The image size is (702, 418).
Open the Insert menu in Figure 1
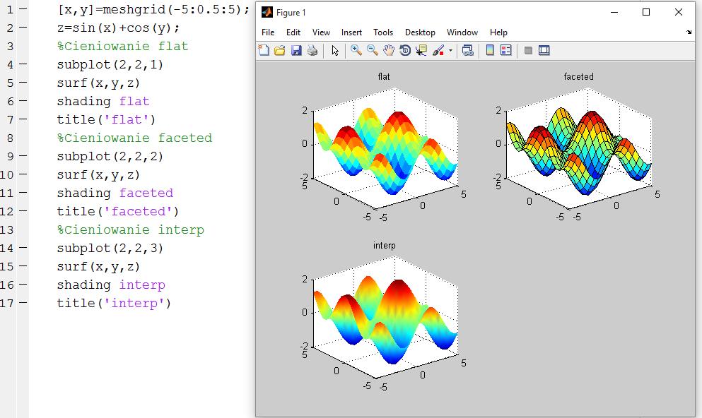click(351, 32)
